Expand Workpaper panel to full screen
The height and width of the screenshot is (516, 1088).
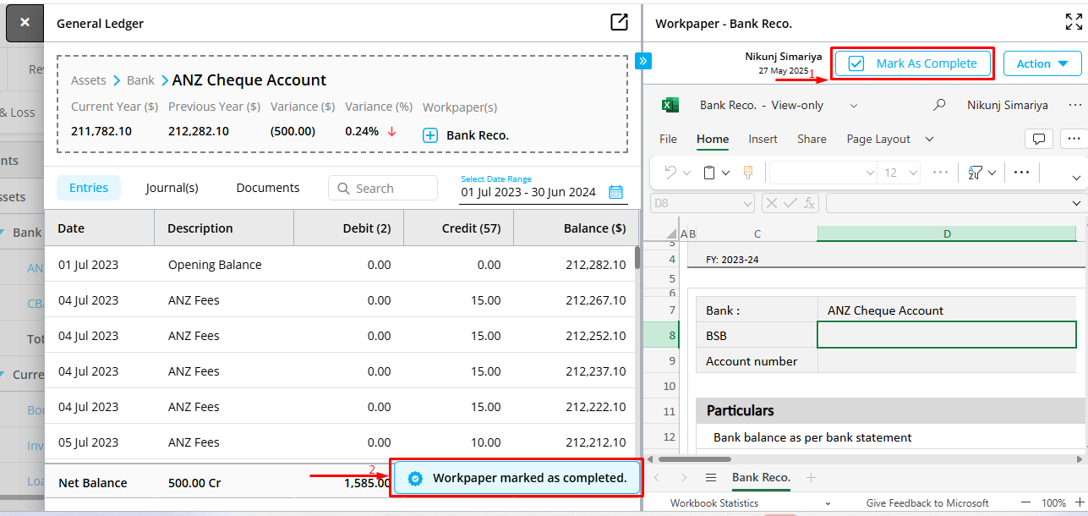point(1073,23)
